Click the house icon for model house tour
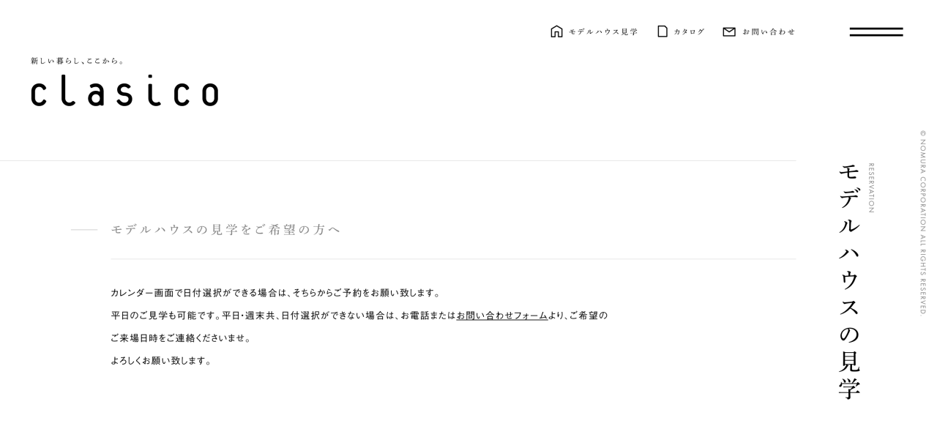The image size is (937, 429). point(556,31)
